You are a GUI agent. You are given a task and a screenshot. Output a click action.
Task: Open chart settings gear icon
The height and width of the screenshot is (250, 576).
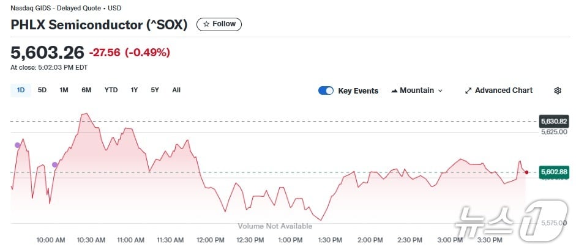[x=558, y=90]
